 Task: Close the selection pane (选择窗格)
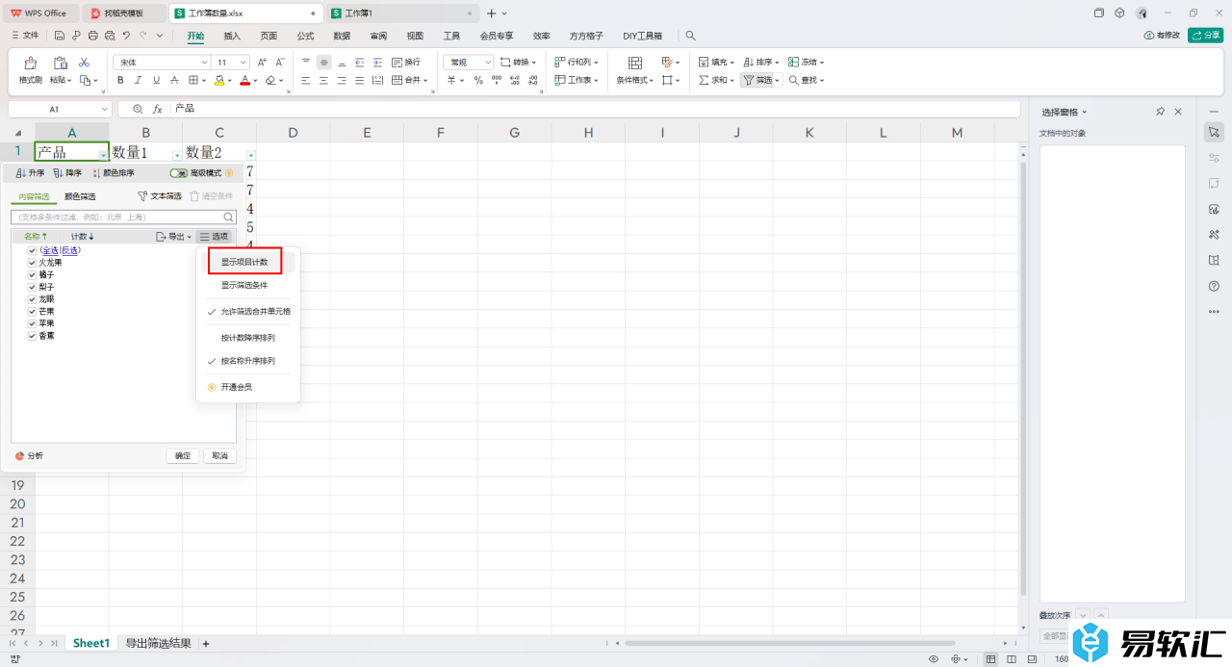(x=1177, y=113)
